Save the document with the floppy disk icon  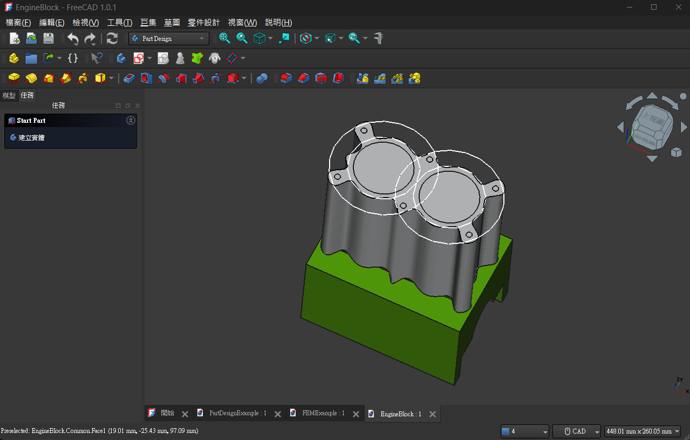(49, 38)
